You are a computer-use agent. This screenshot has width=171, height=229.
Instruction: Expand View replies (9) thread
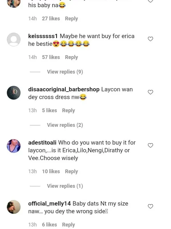point(65,72)
